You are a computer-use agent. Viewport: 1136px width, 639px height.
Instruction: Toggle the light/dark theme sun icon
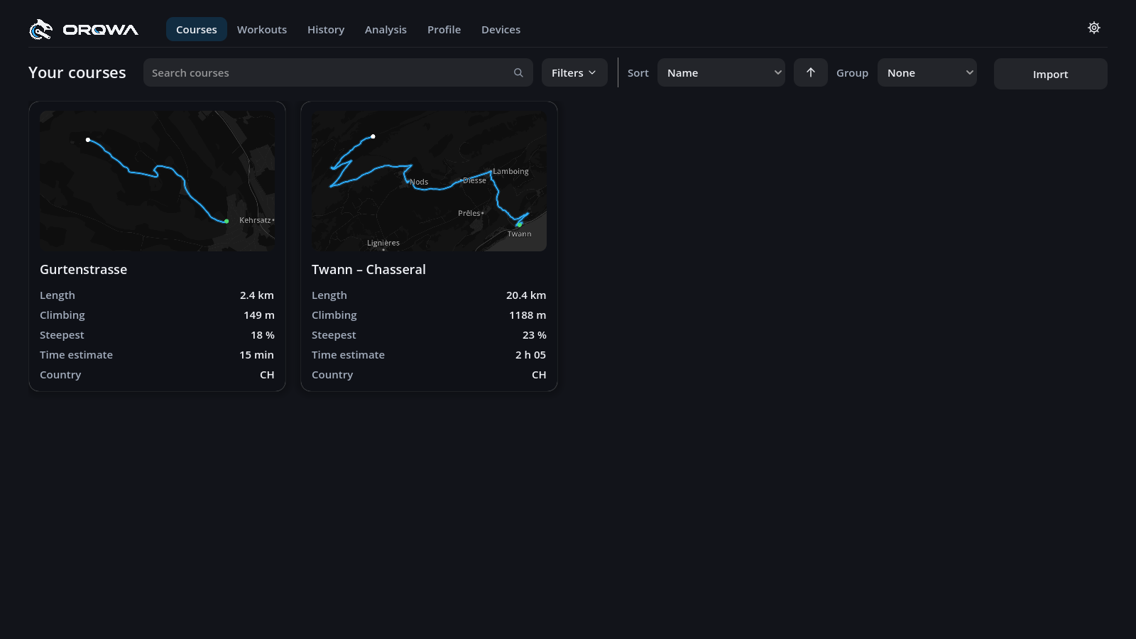tap(1094, 28)
